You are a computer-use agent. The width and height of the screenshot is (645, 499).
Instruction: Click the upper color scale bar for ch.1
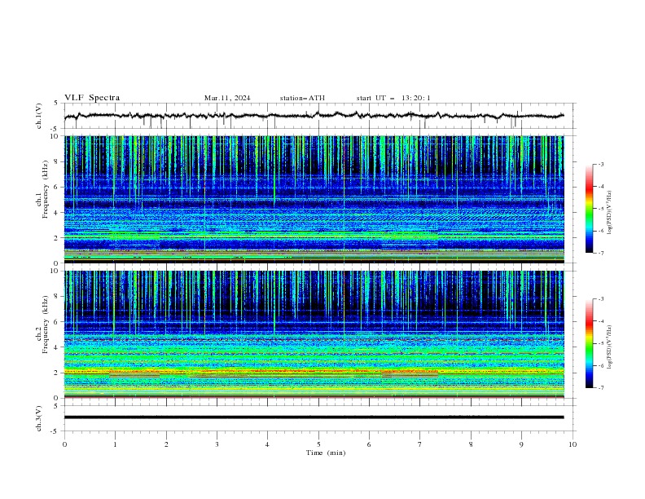tap(589, 209)
